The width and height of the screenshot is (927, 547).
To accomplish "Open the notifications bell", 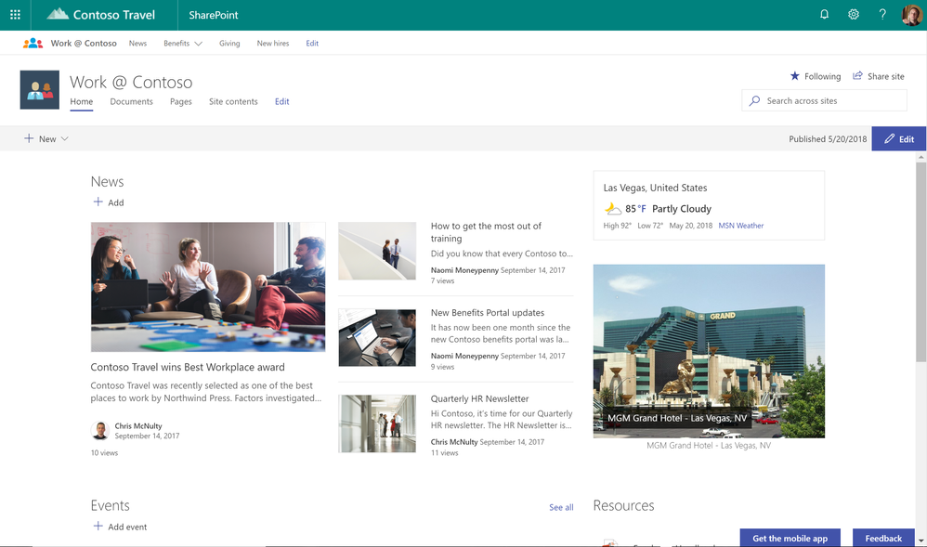I will (823, 15).
